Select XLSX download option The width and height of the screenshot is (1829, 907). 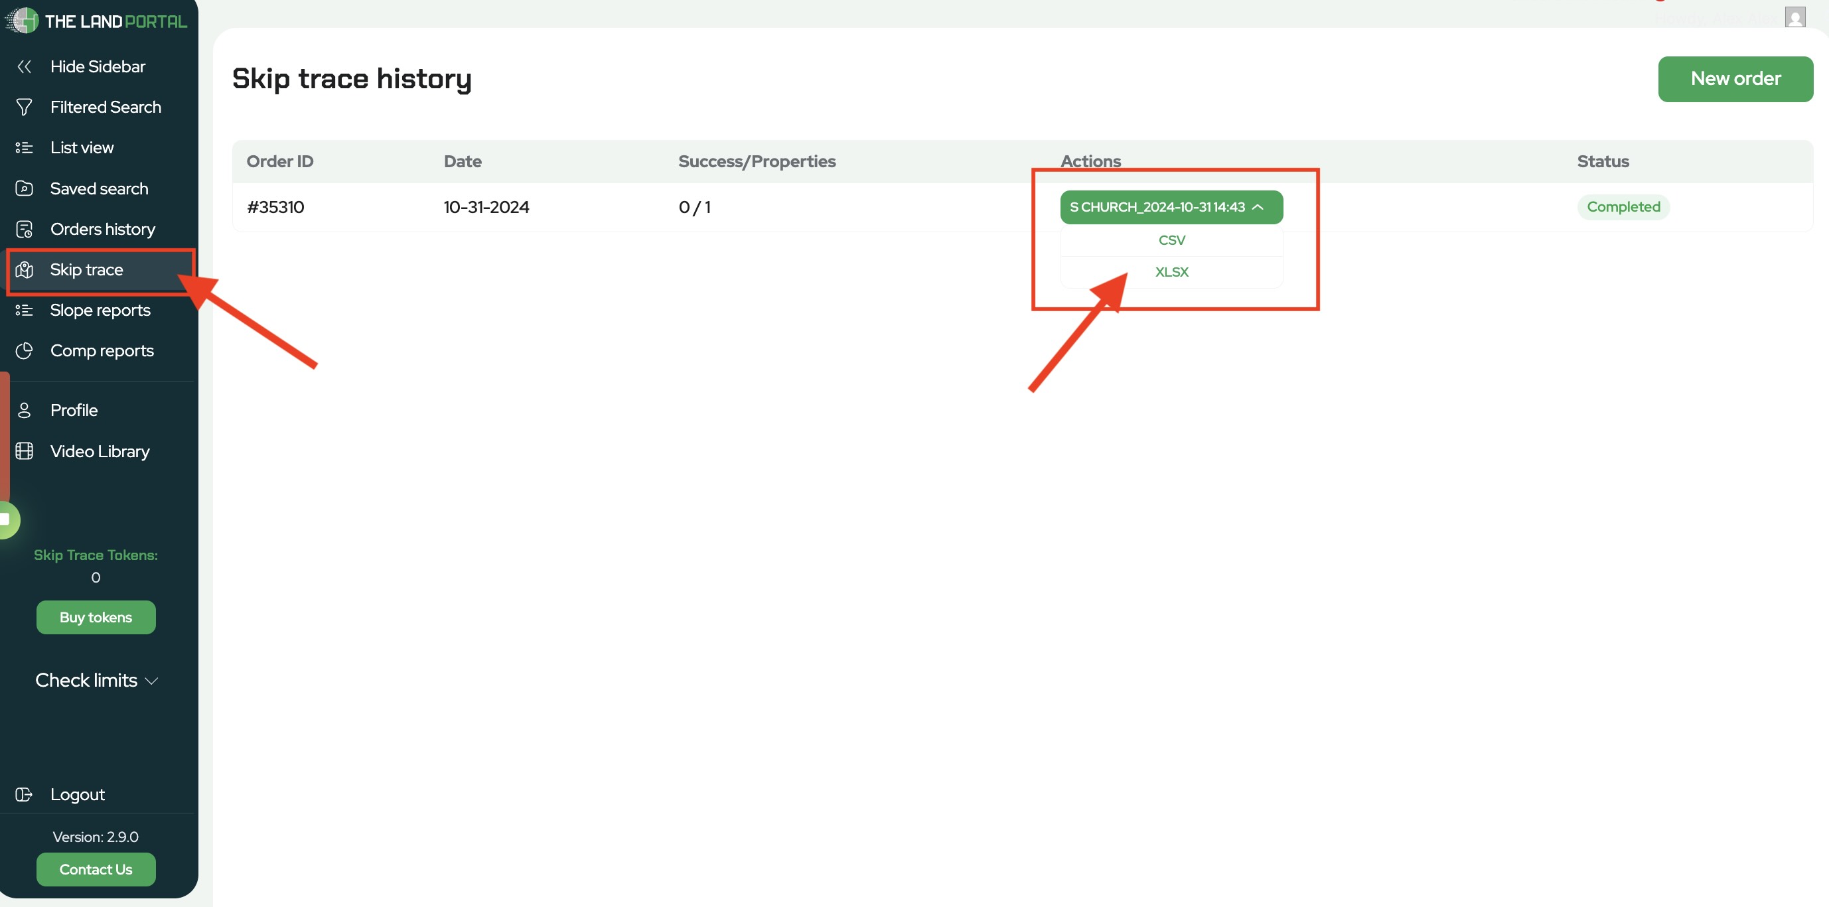click(1171, 272)
